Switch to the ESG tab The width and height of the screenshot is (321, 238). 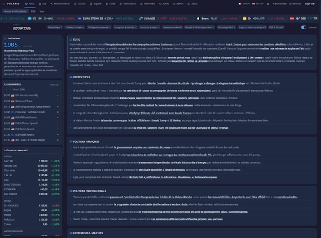click(x=33, y=11)
